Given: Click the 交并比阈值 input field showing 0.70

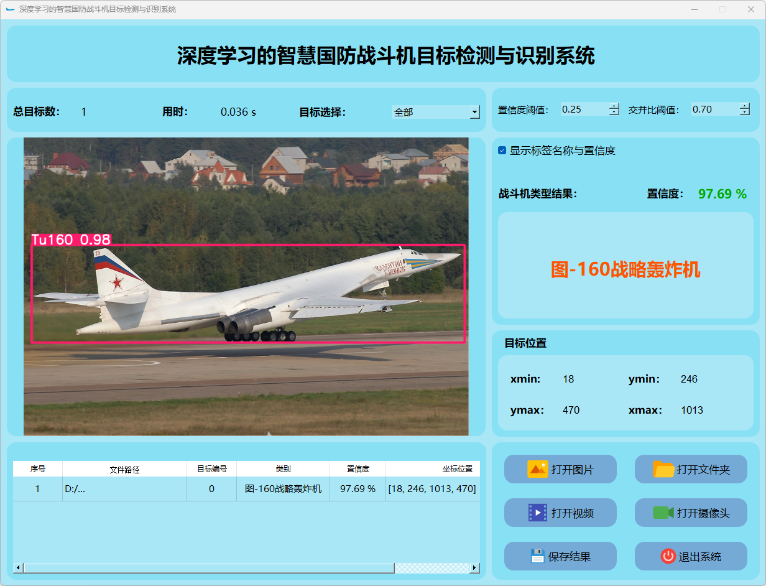Looking at the screenshot, I should (x=716, y=109).
